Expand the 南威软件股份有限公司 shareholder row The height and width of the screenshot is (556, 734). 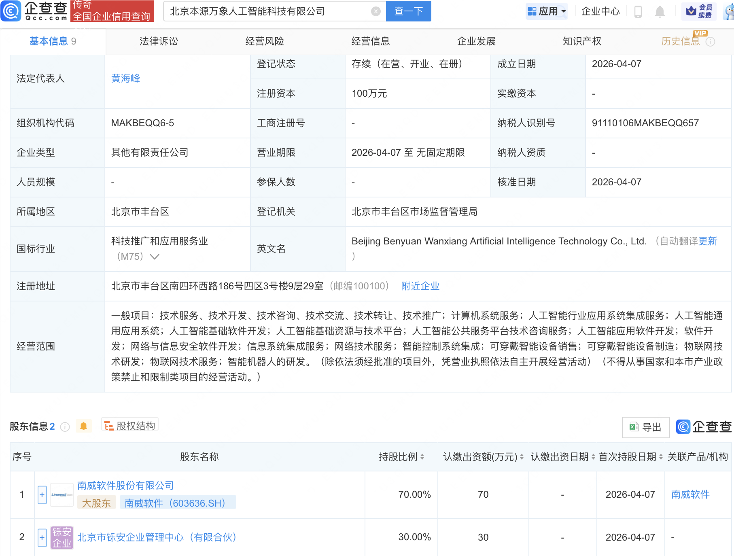coord(42,495)
